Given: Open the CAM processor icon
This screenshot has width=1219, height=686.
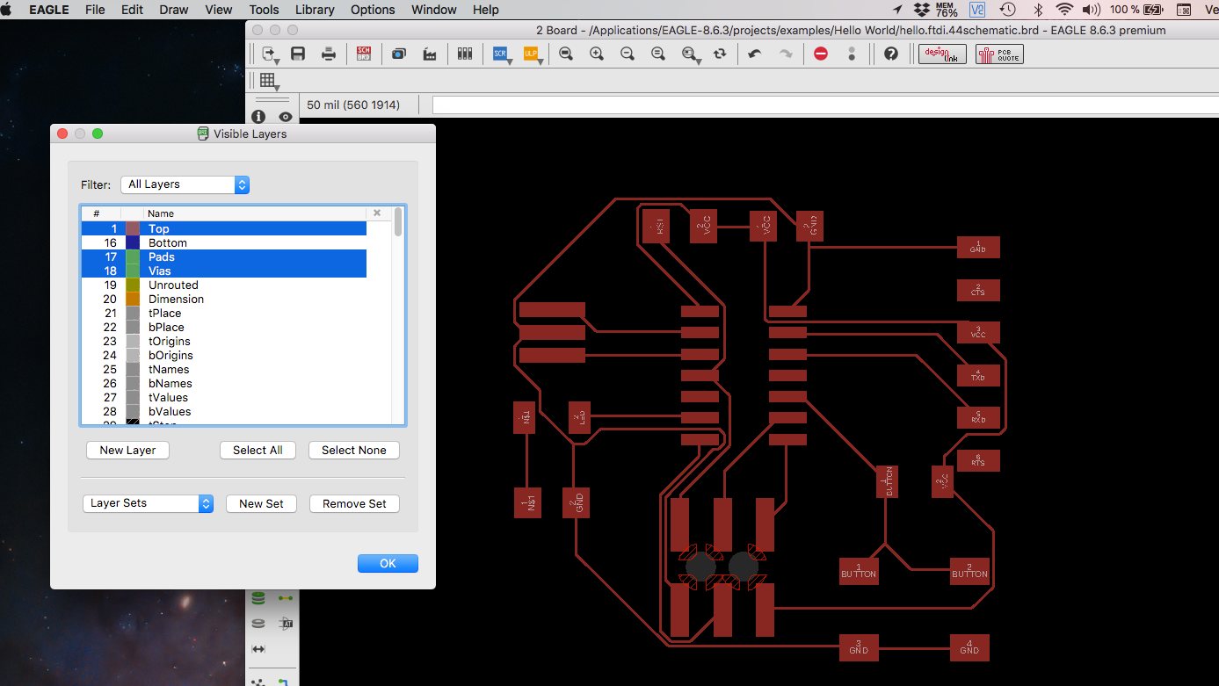Looking at the screenshot, I should point(399,54).
